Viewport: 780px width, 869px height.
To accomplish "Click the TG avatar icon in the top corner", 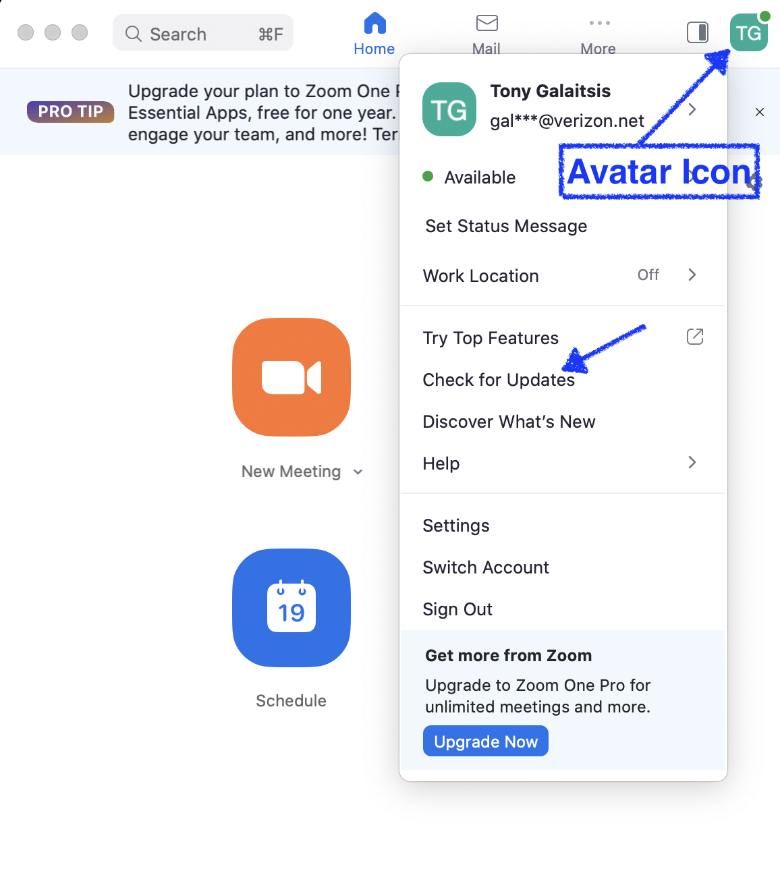I will [x=749, y=32].
